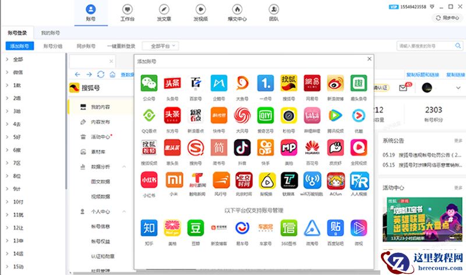Choose the 知乎 platform icon
The height and width of the screenshot is (275, 466).
click(x=149, y=228)
